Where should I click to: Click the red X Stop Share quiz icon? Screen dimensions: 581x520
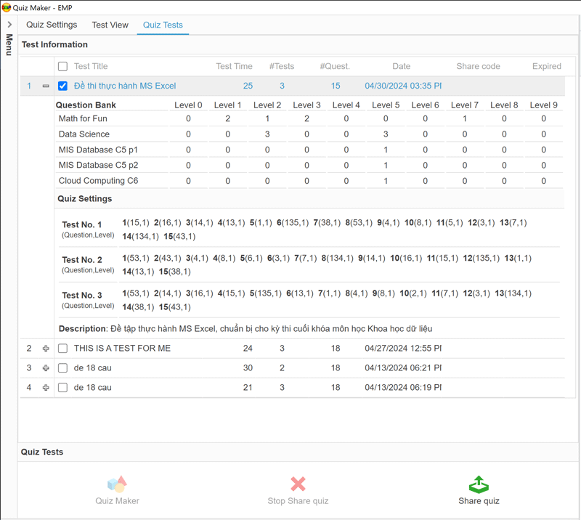(298, 484)
